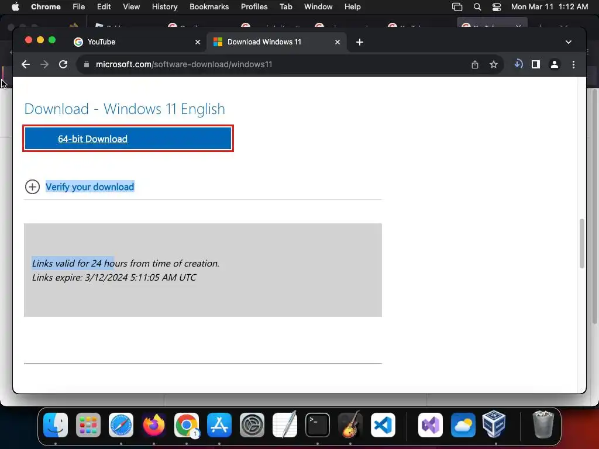This screenshot has height=449, width=599.
Task: Open the Window menu
Action: (318, 6)
